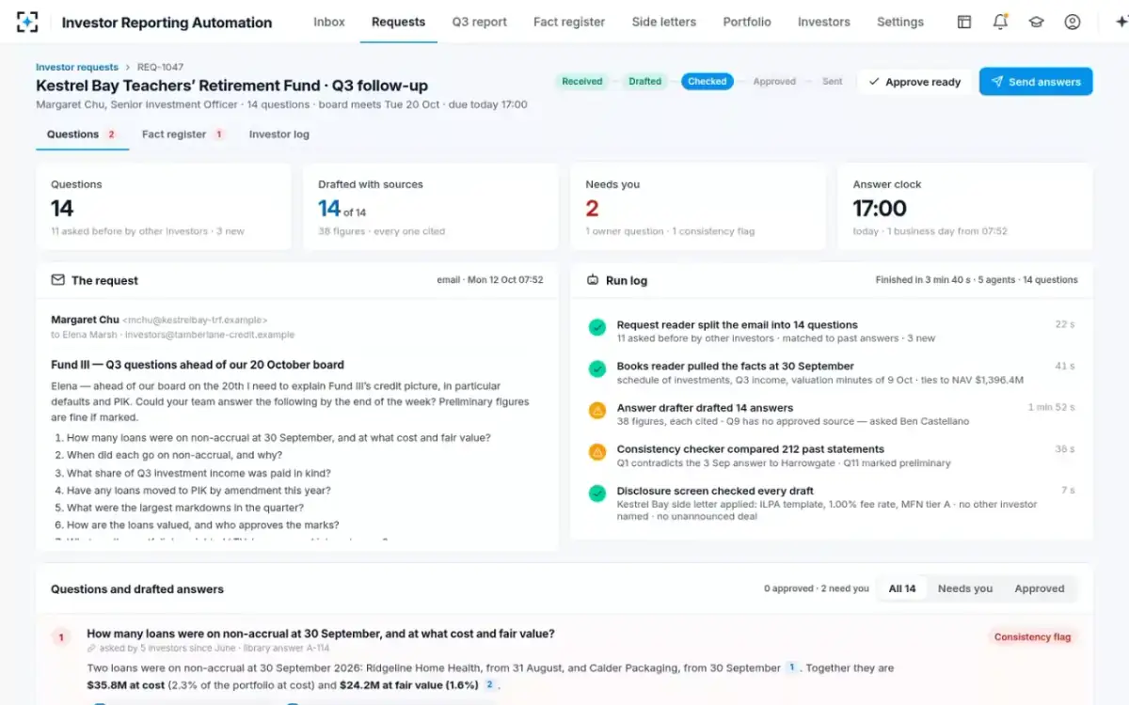
Task: Click orange warning icon for Consistency checker step
Action: (x=596, y=452)
